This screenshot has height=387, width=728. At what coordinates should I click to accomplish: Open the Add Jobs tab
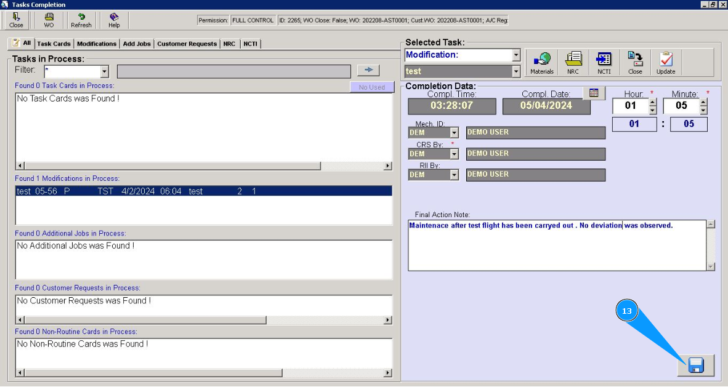coord(137,44)
